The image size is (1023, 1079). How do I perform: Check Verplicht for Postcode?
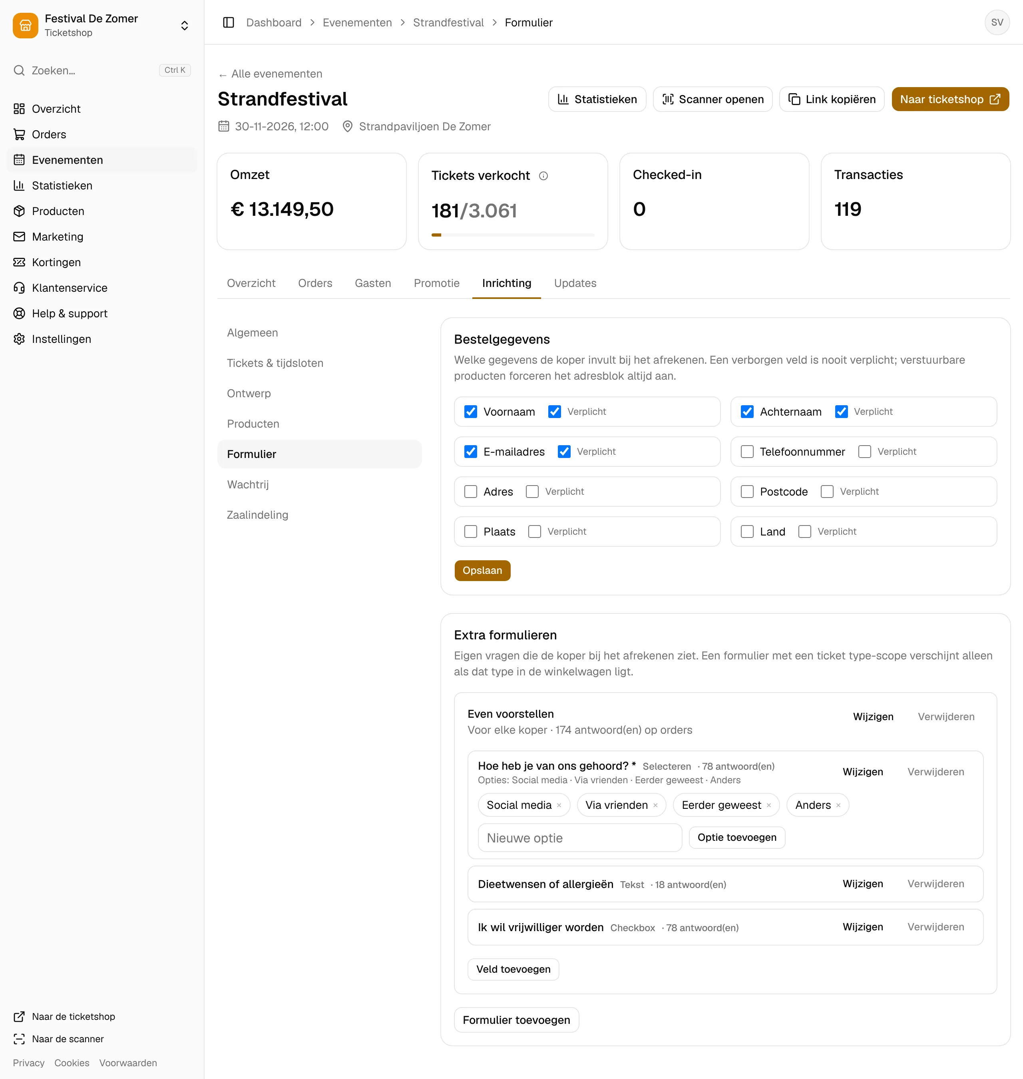pos(827,492)
